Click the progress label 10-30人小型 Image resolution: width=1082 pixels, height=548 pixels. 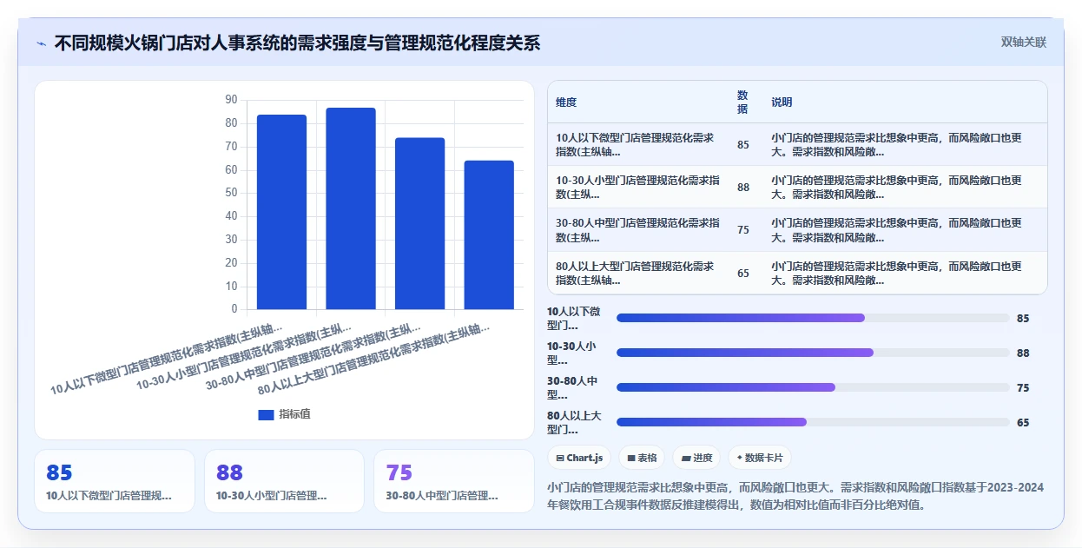point(572,353)
